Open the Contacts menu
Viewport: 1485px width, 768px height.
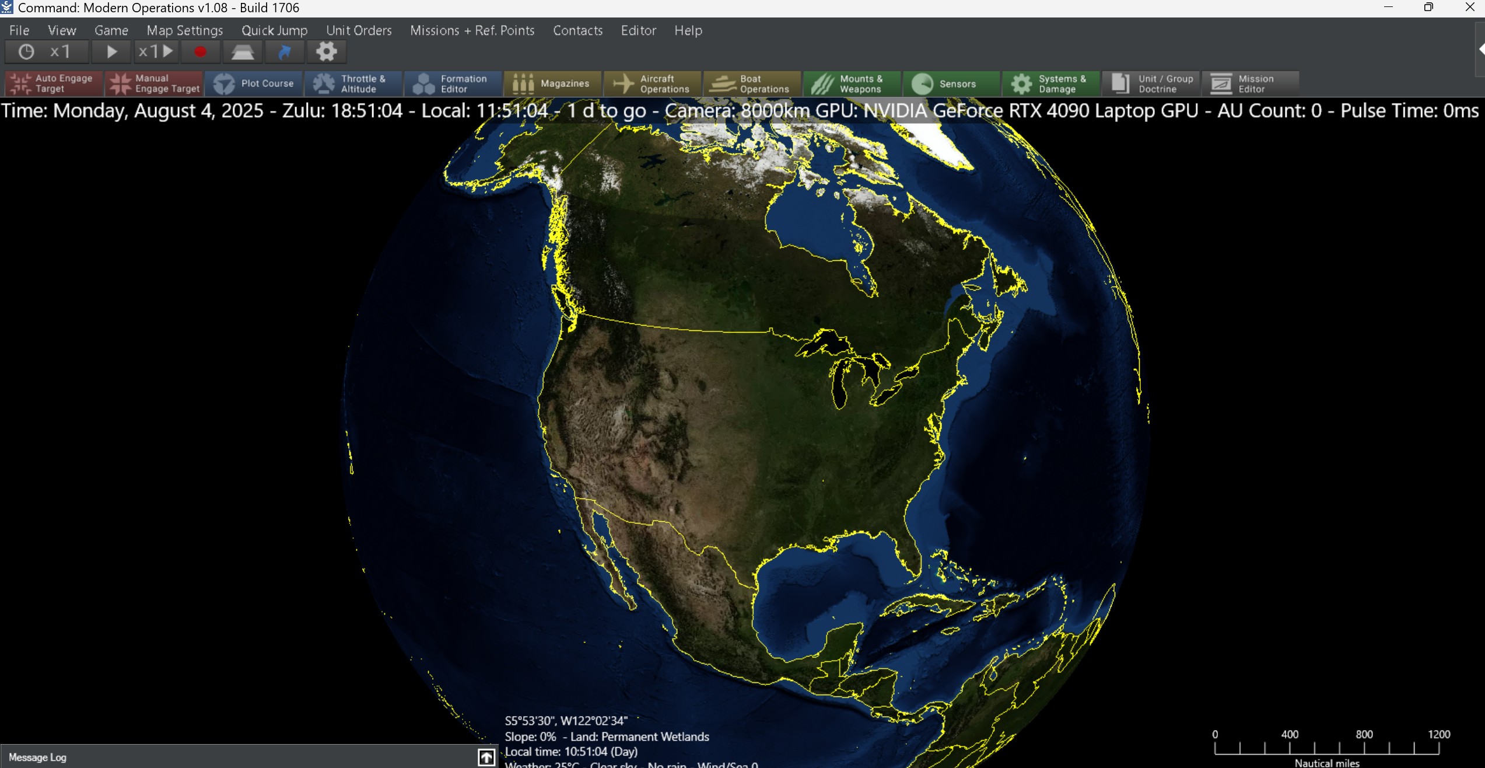pyautogui.click(x=577, y=30)
